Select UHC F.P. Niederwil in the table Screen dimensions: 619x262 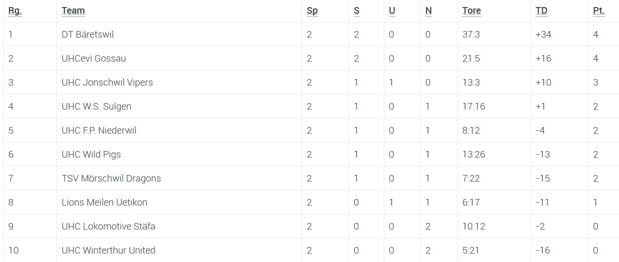[99, 130]
